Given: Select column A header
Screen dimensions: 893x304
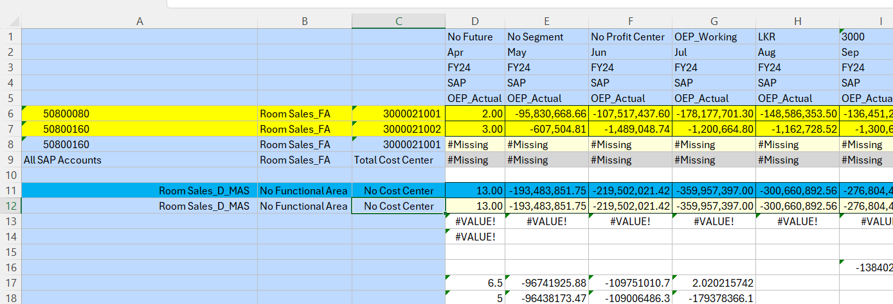Looking at the screenshot, I should coord(140,21).
